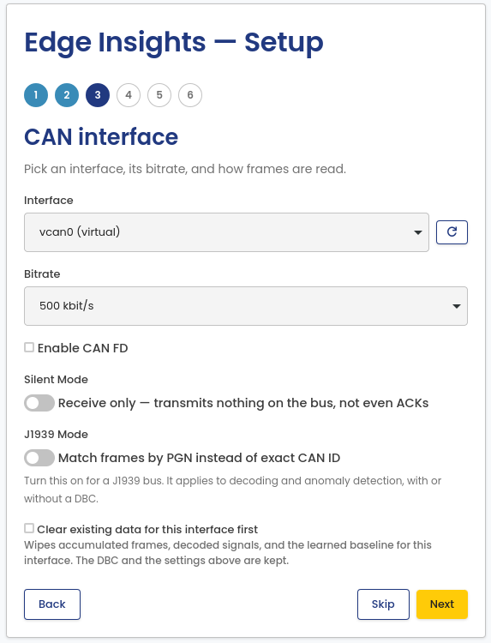The width and height of the screenshot is (491, 643).
Task: Click the Skip button
Action: coord(383,604)
